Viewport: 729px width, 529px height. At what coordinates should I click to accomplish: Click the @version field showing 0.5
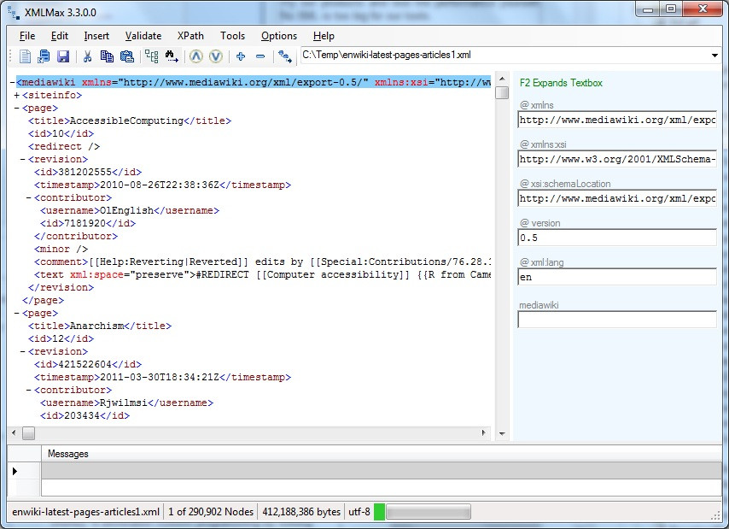pyautogui.click(x=617, y=238)
